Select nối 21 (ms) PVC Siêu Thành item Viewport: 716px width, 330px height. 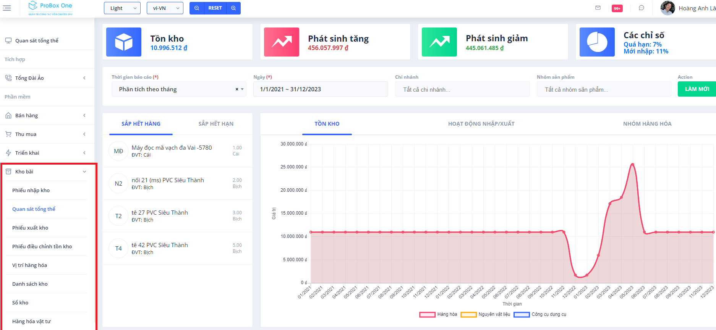177,184
